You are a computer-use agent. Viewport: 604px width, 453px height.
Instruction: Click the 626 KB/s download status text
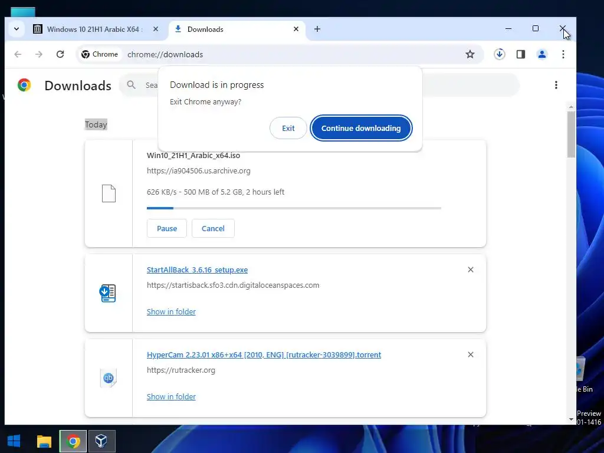pyautogui.click(x=215, y=192)
